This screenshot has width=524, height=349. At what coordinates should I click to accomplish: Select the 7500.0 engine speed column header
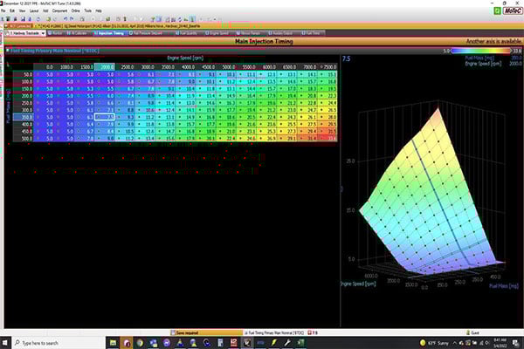(327, 67)
